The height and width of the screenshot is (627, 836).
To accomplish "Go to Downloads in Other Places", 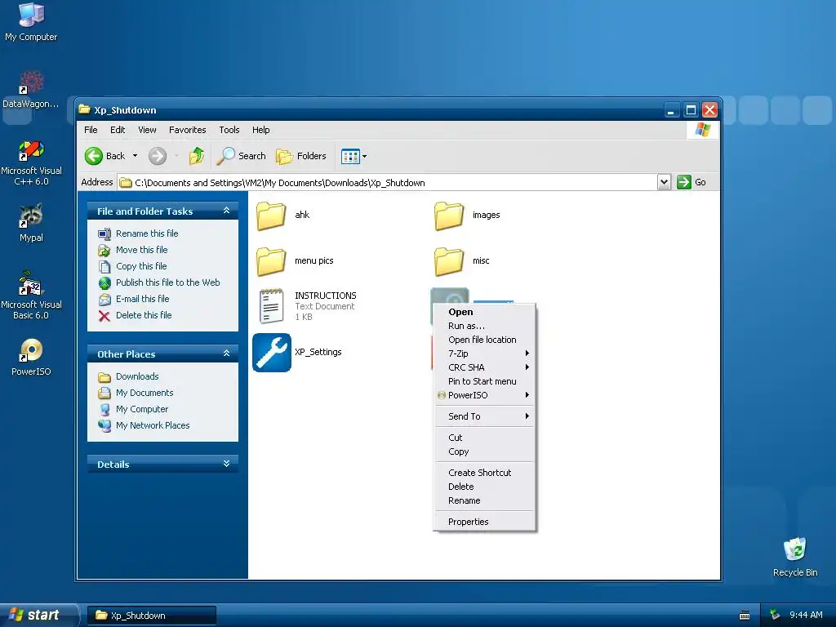I will tap(137, 376).
